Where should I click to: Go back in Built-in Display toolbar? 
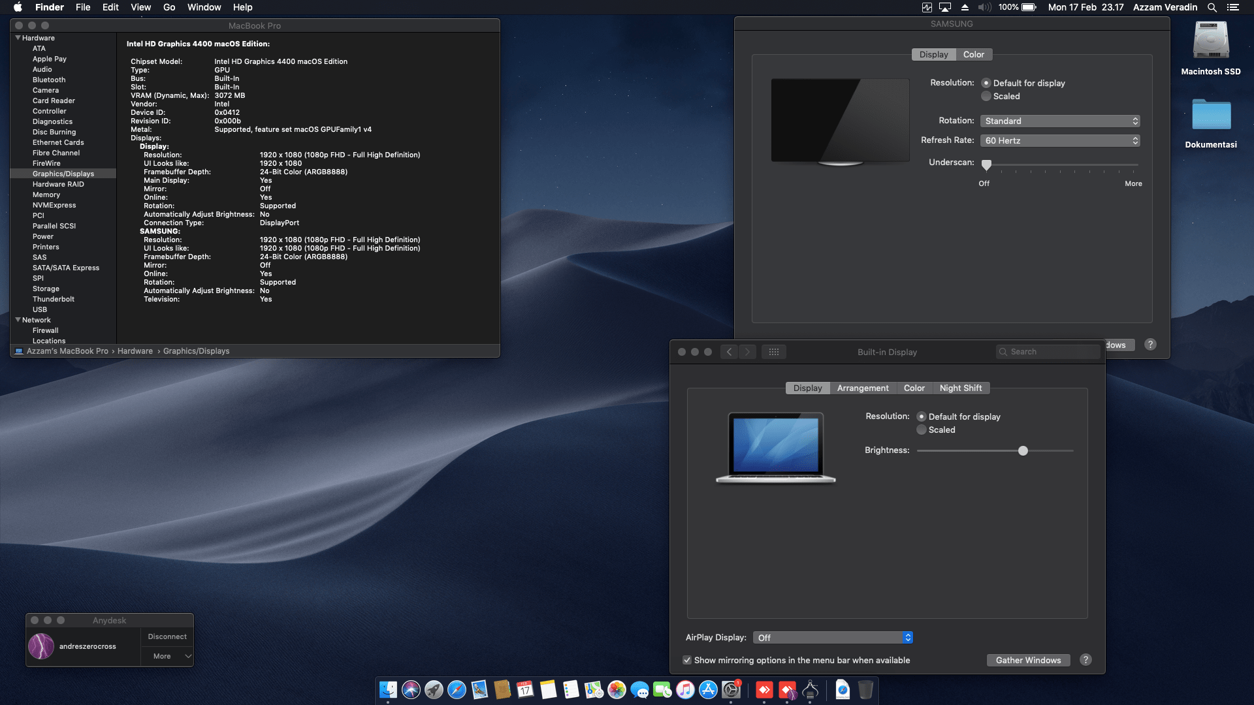pos(730,352)
